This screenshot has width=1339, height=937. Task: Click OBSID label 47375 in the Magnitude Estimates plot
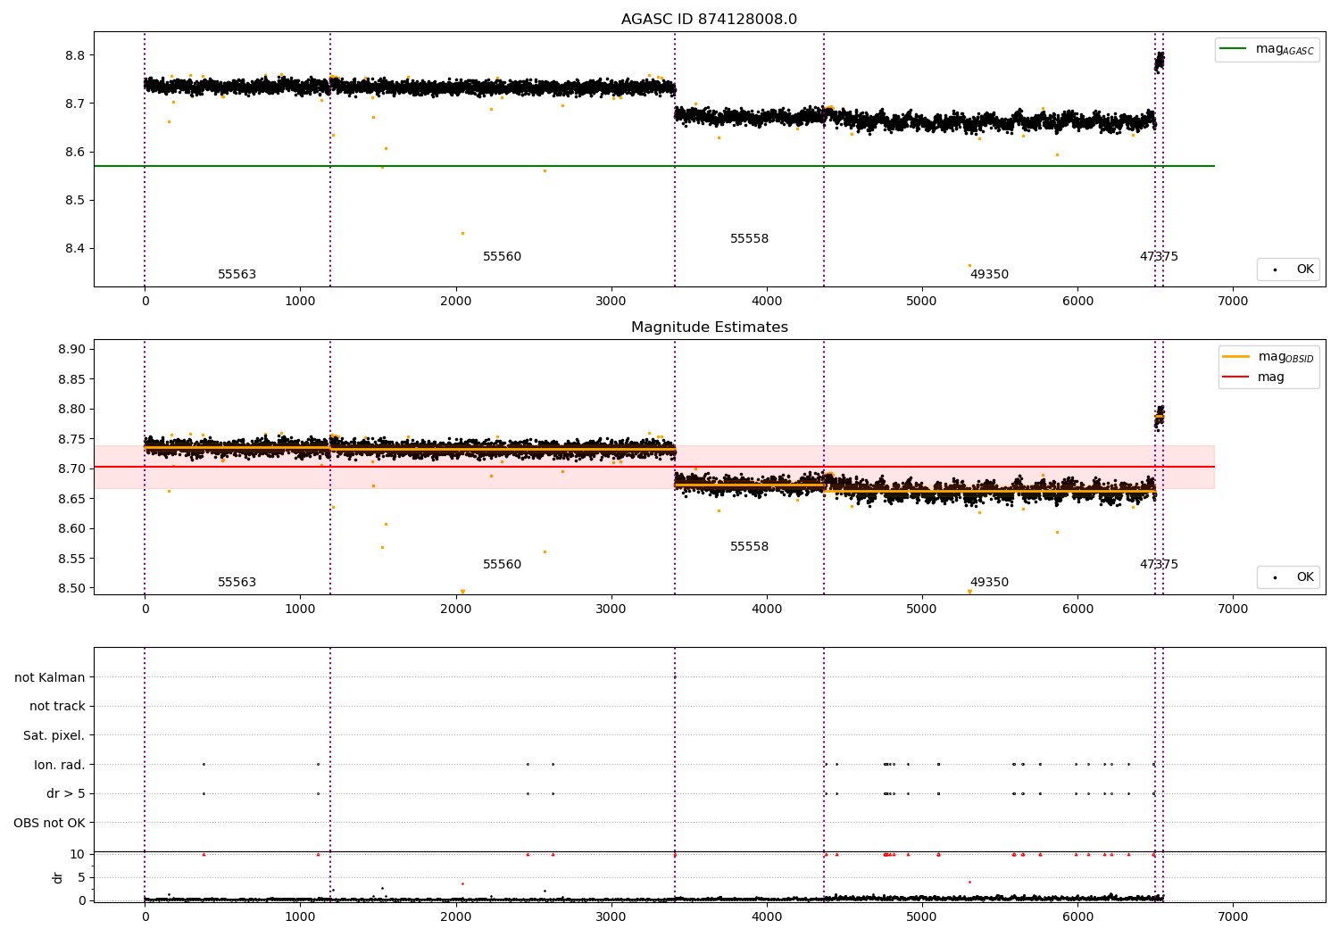click(1159, 565)
